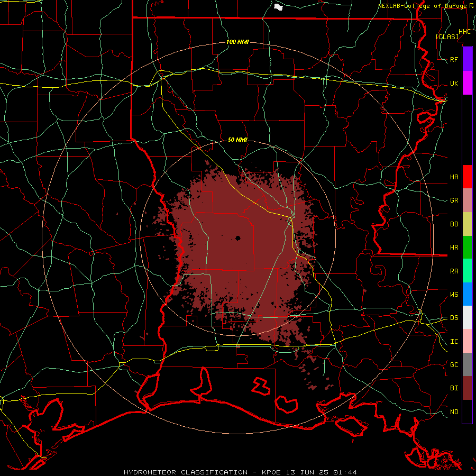Click the 'GR' legend label

(454, 200)
